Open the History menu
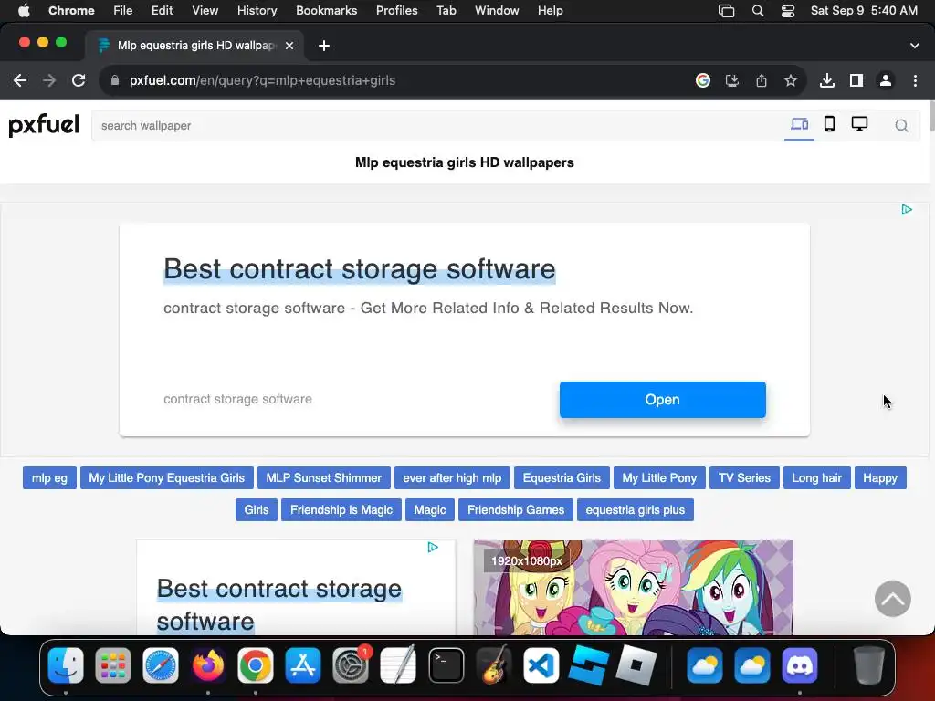This screenshot has width=935, height=701. click(x=257, y=11)
